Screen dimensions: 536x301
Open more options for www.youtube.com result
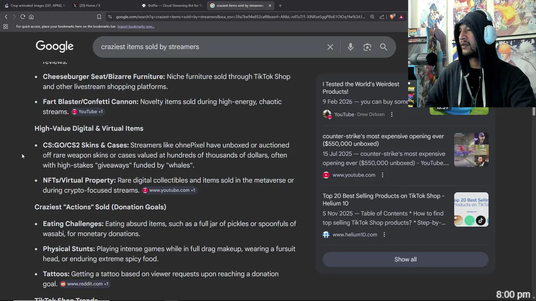coord(382,175)
